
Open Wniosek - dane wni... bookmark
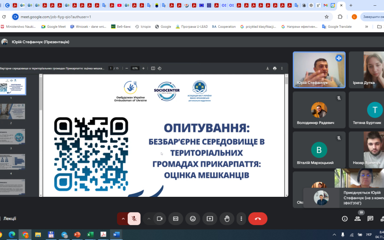click(x=88, y=27)
